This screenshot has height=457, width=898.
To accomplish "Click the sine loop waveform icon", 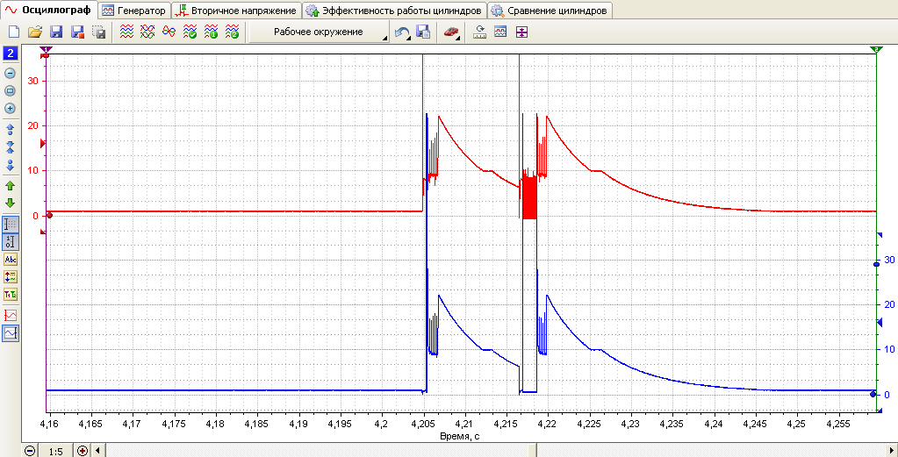I will [169, 32].
